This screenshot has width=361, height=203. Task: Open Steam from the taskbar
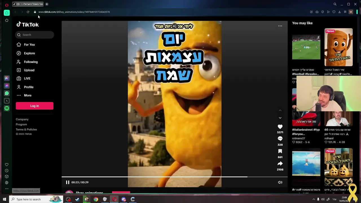pyautogui.click(x=77, y=199)
